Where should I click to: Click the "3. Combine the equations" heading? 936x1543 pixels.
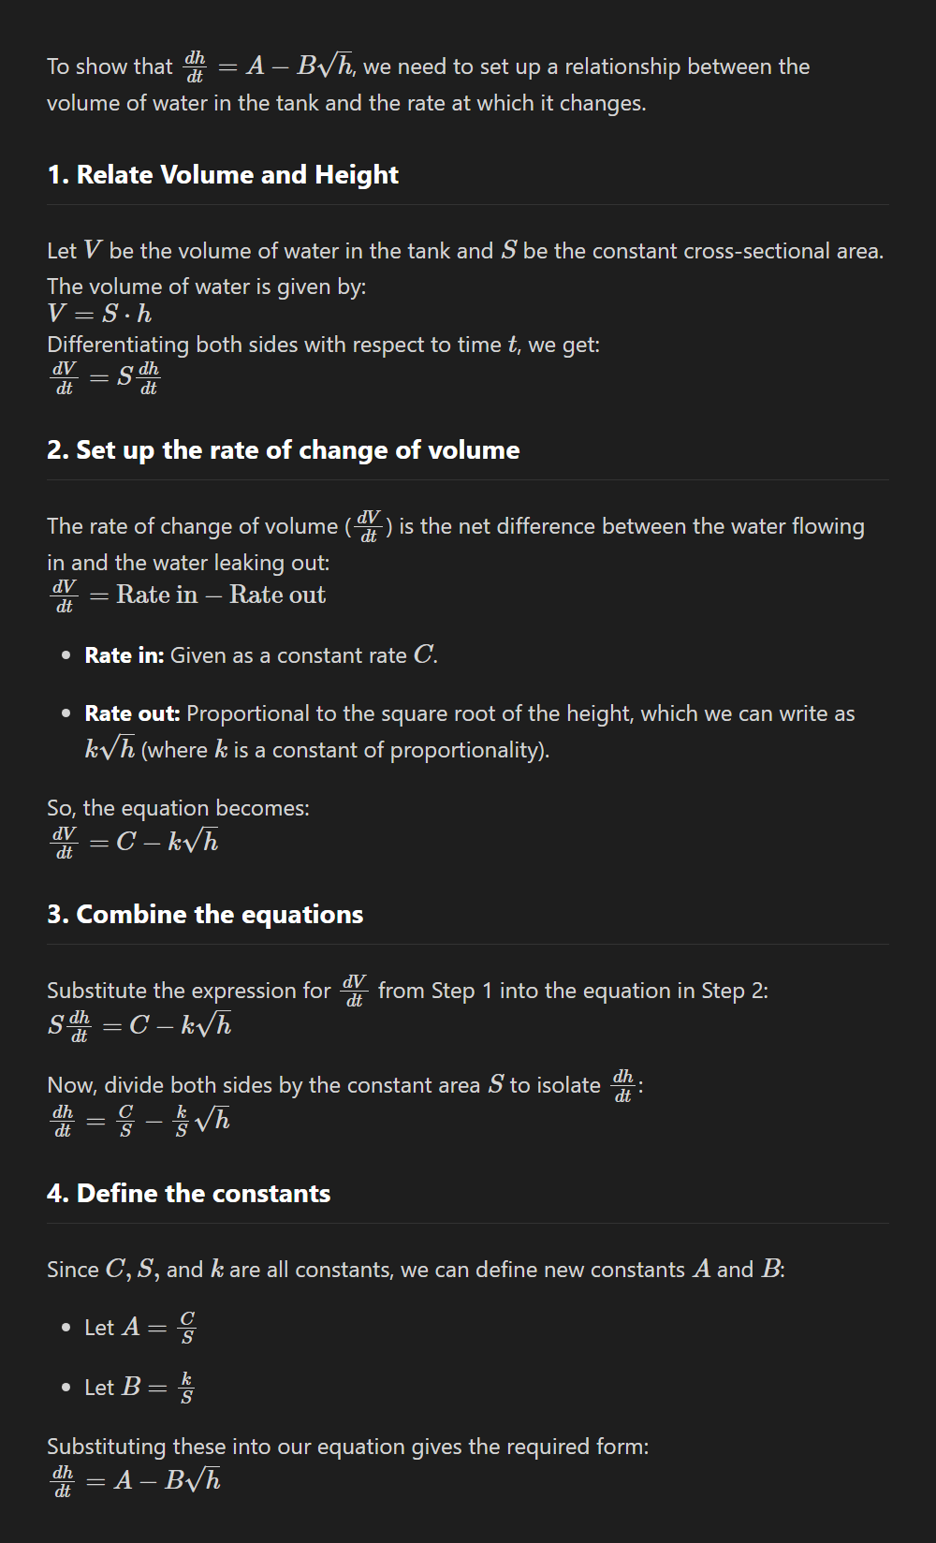(x=205, y=915)
